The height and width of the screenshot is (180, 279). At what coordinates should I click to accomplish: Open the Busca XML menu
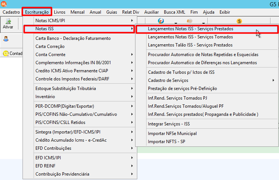pos(174,12)
